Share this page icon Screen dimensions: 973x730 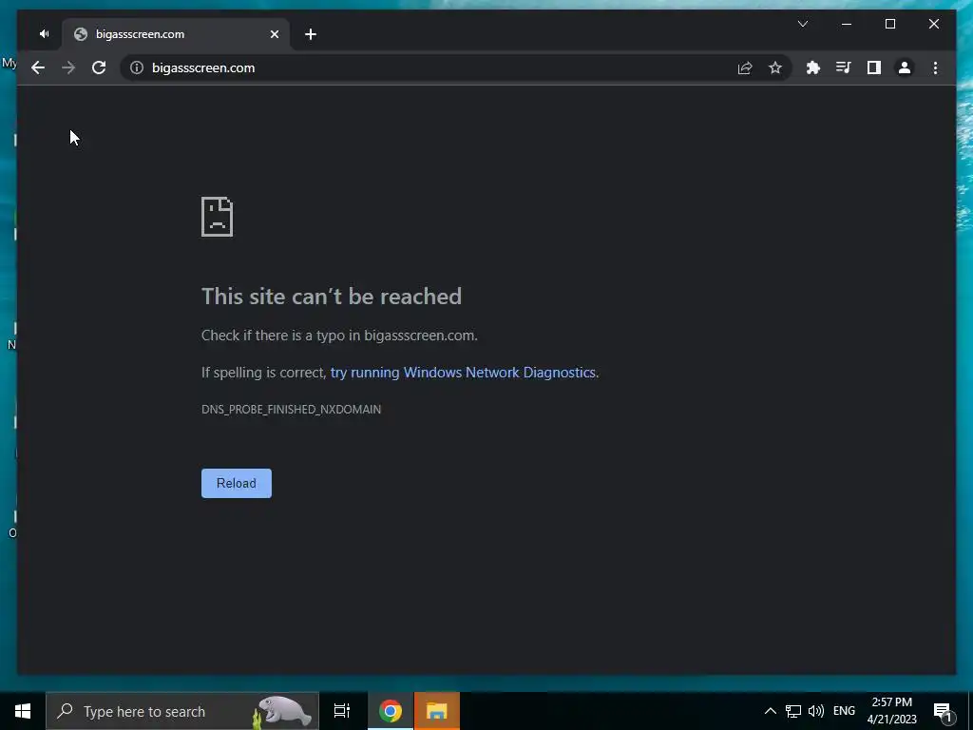coord(745,67)
